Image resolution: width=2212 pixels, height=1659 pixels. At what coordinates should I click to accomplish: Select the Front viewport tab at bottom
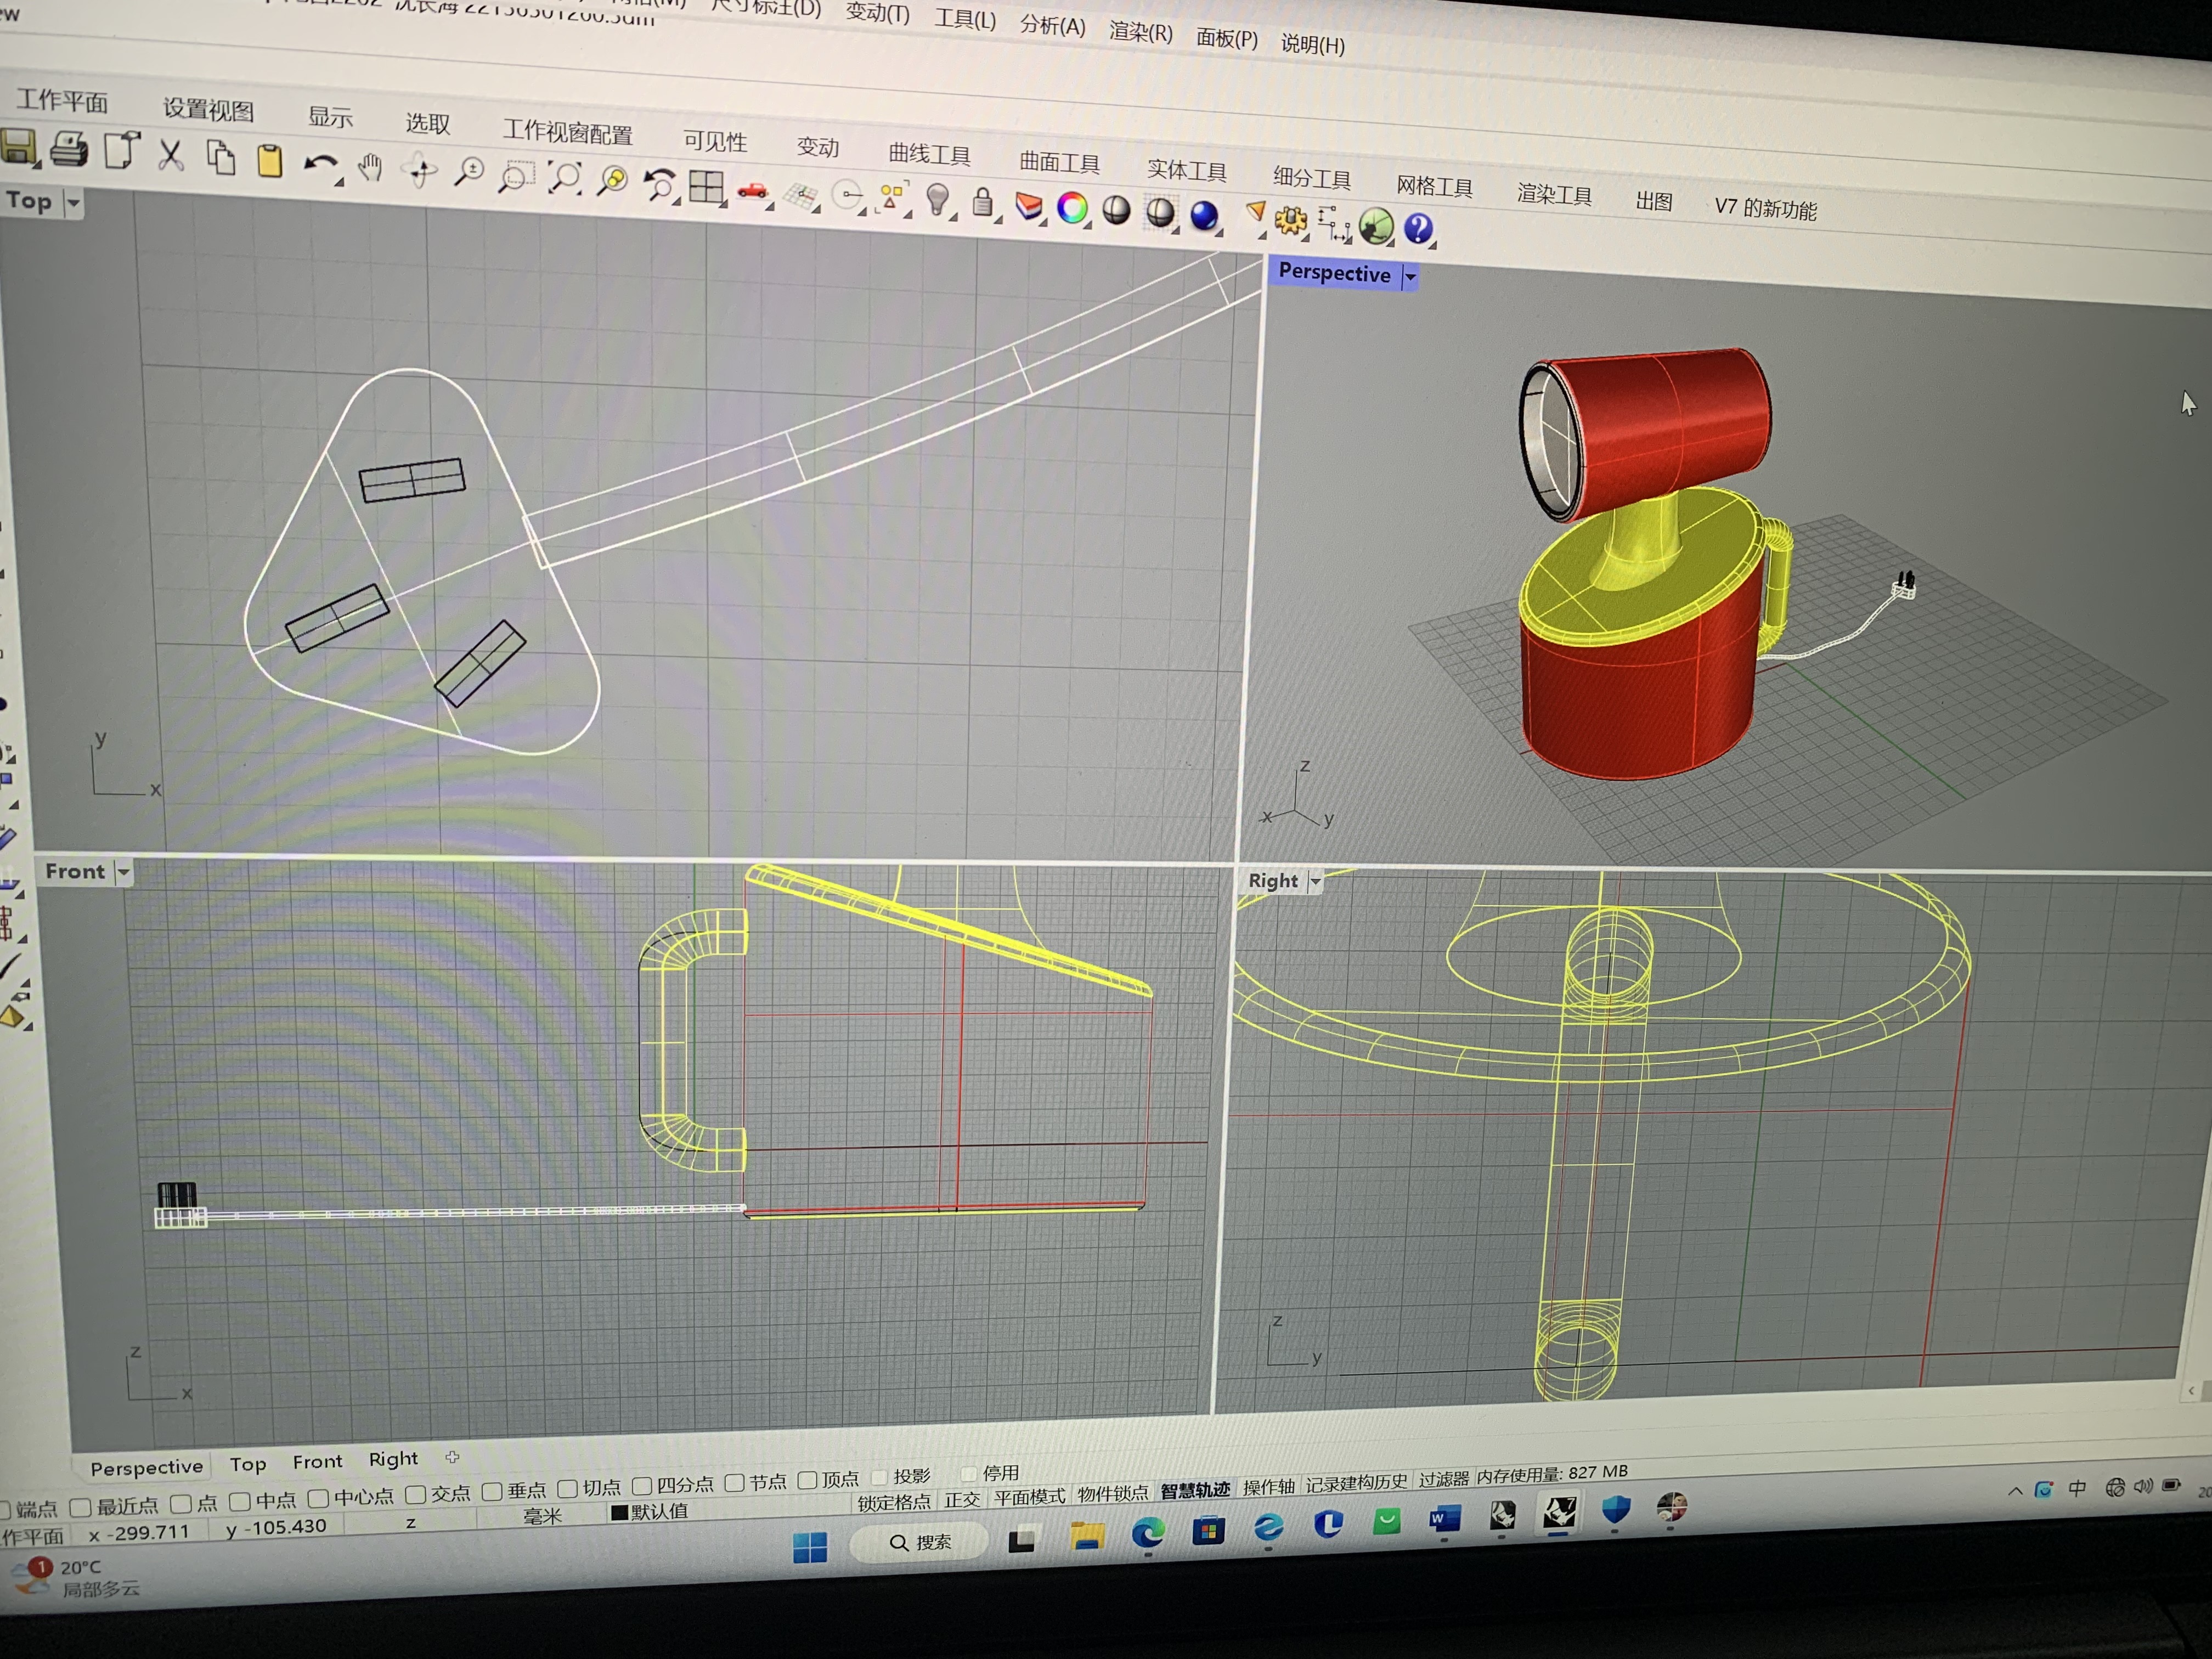pos(317,1462)
